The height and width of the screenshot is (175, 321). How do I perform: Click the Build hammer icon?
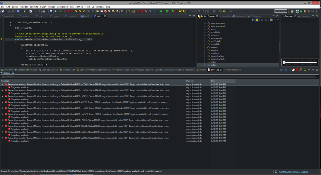tap(24, 11)
